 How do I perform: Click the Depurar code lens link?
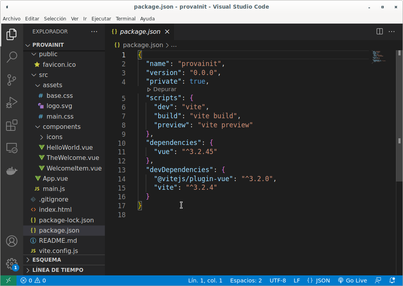click(x=165, y=89)
